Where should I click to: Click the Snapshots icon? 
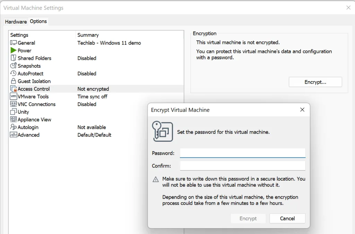[x=14, y=66]
